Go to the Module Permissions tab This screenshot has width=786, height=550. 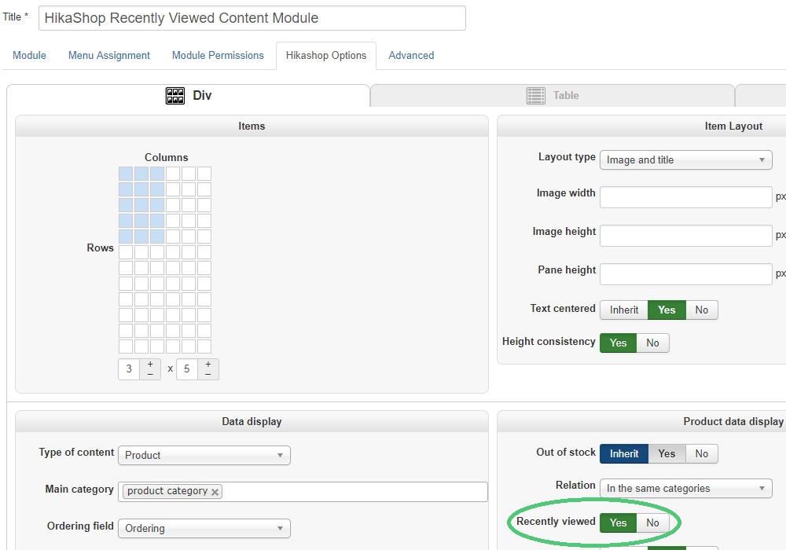click(x=218, y=56)
